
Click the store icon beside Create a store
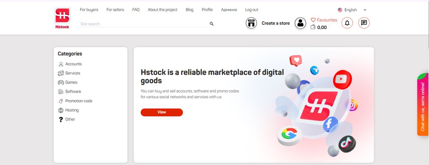(x=251, y=24)
